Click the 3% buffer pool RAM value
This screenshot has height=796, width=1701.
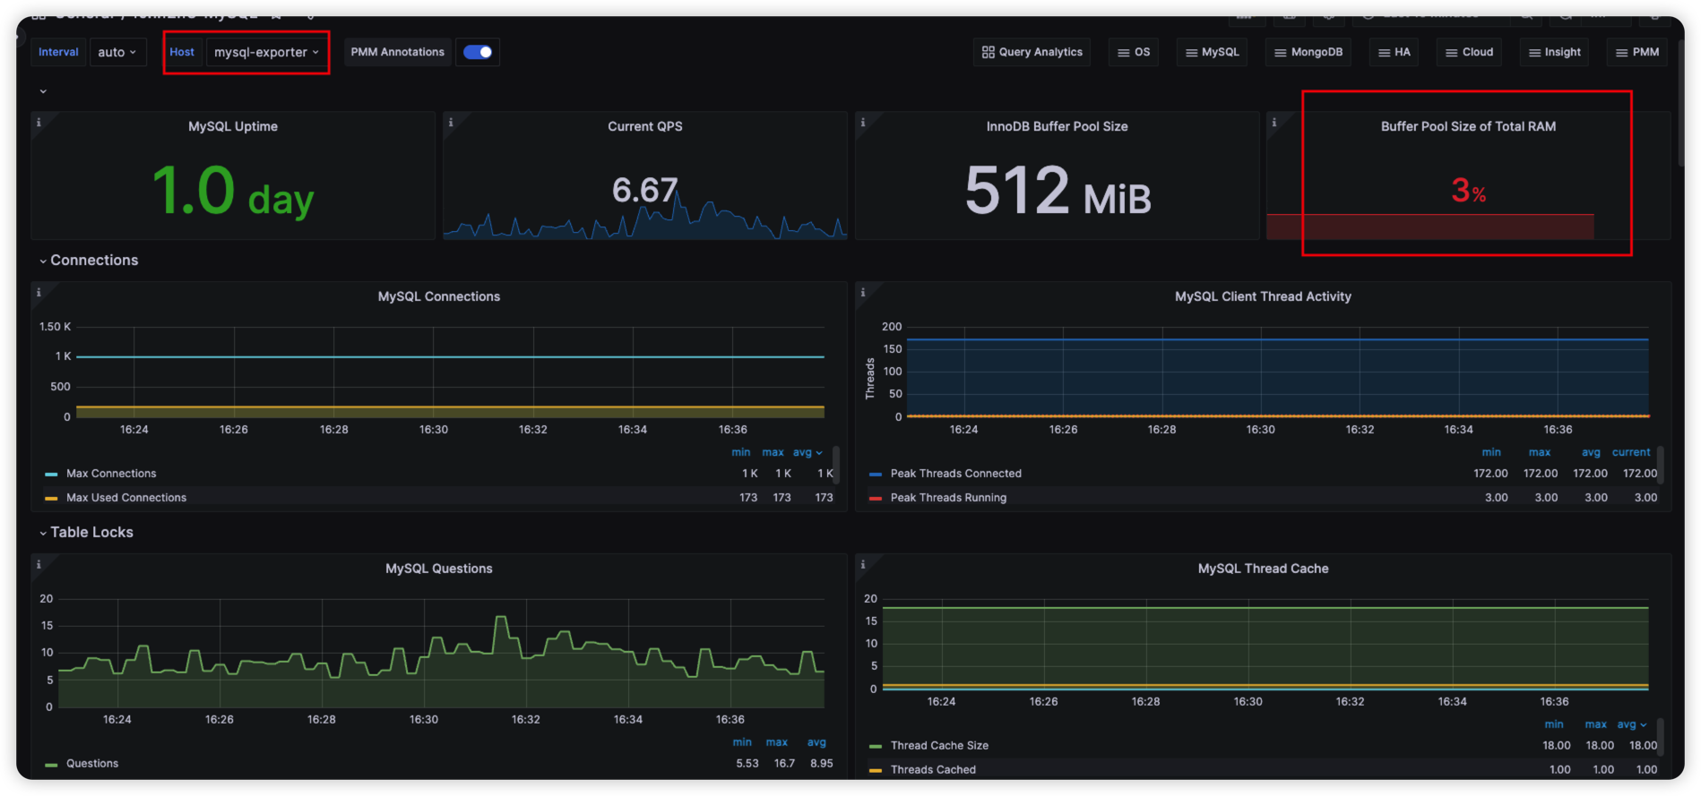point(1468,190)
